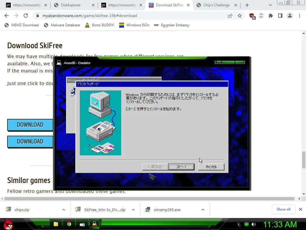Click the green monitor network tray icon

(x=247, y=224)
